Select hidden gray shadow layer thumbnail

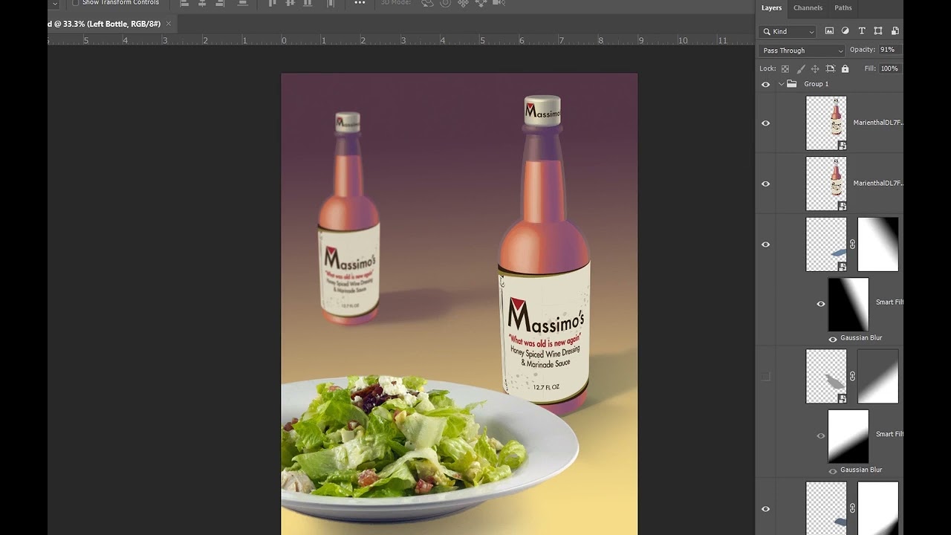[826, 377]
